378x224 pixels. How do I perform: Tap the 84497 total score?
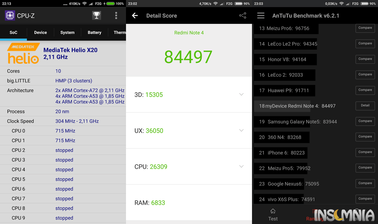click(x=188, y=57)
